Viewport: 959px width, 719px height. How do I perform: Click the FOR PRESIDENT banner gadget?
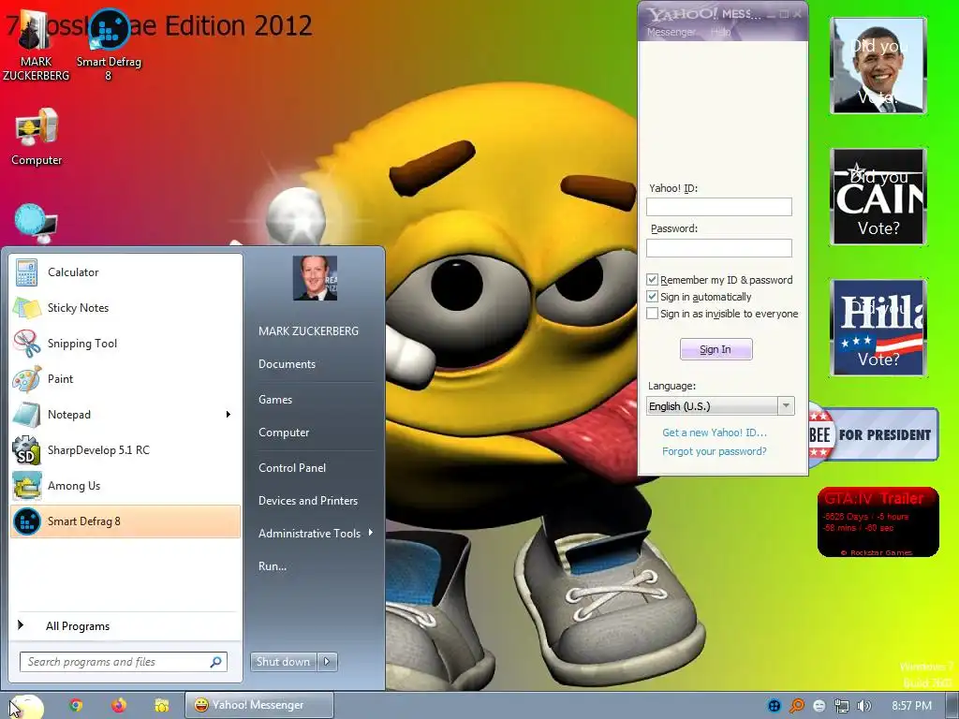point(874,434)
